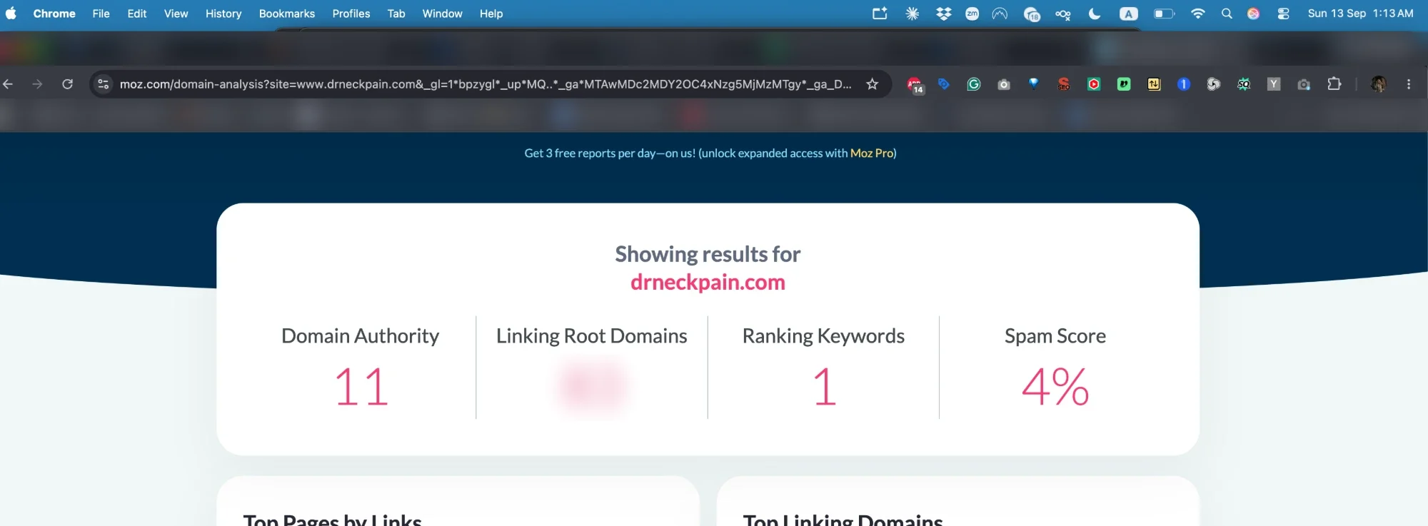This screenshot has width=1428, height=526.
Task: Click the drneckpain.com domain heading
Action: [708, 282]
